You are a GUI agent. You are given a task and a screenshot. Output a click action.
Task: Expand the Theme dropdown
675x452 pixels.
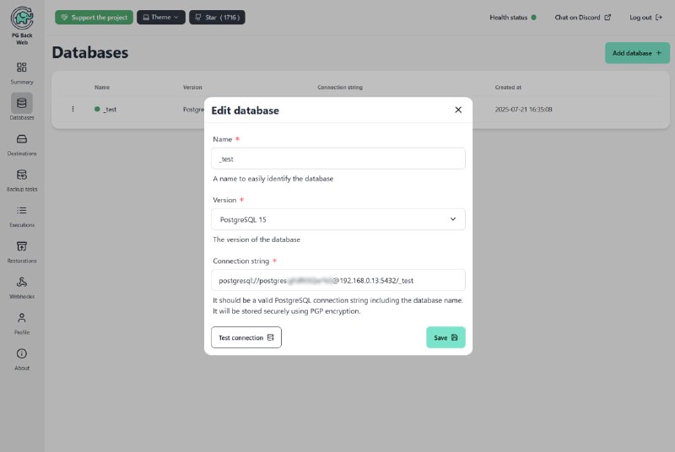tap(161, 17)
